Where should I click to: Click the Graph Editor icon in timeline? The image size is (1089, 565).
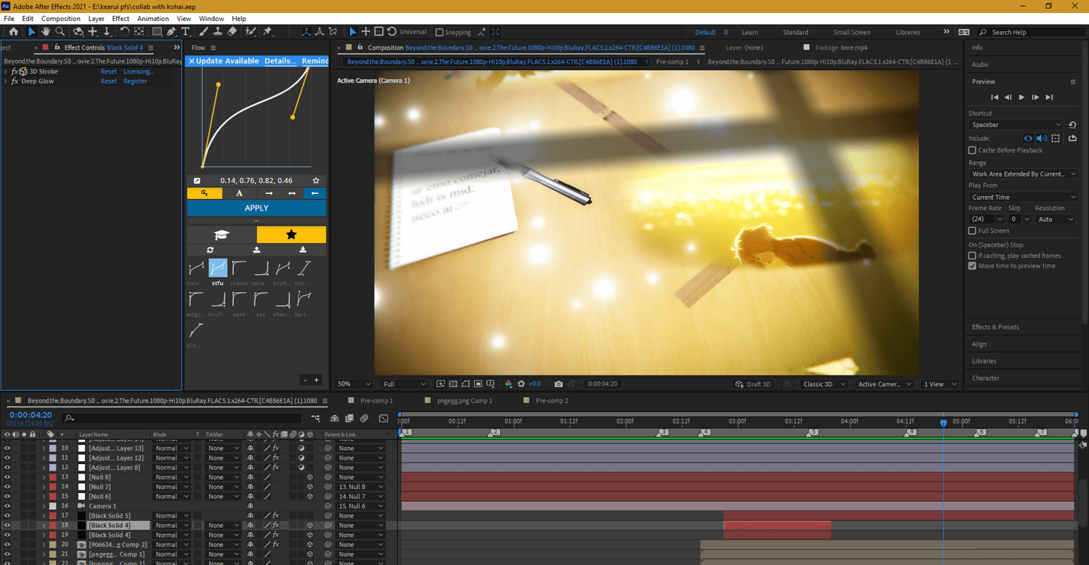[x=383, y=418]
